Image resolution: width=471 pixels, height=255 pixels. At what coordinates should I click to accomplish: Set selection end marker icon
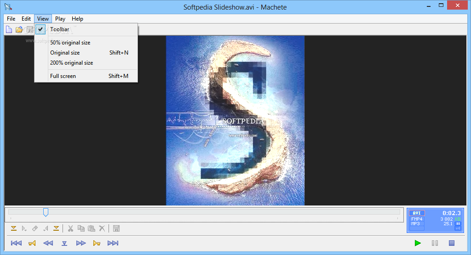[56, 229]
